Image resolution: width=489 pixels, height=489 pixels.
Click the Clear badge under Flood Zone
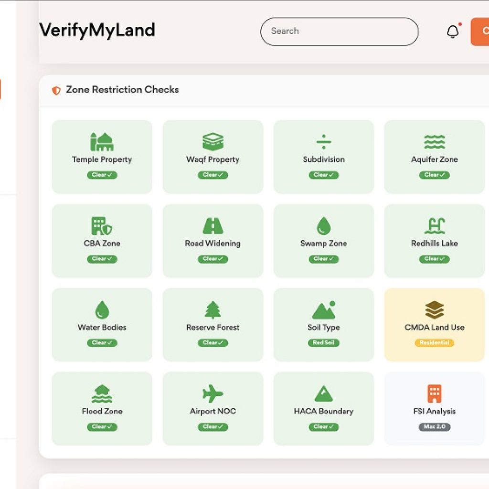click(x=102, y=427)
